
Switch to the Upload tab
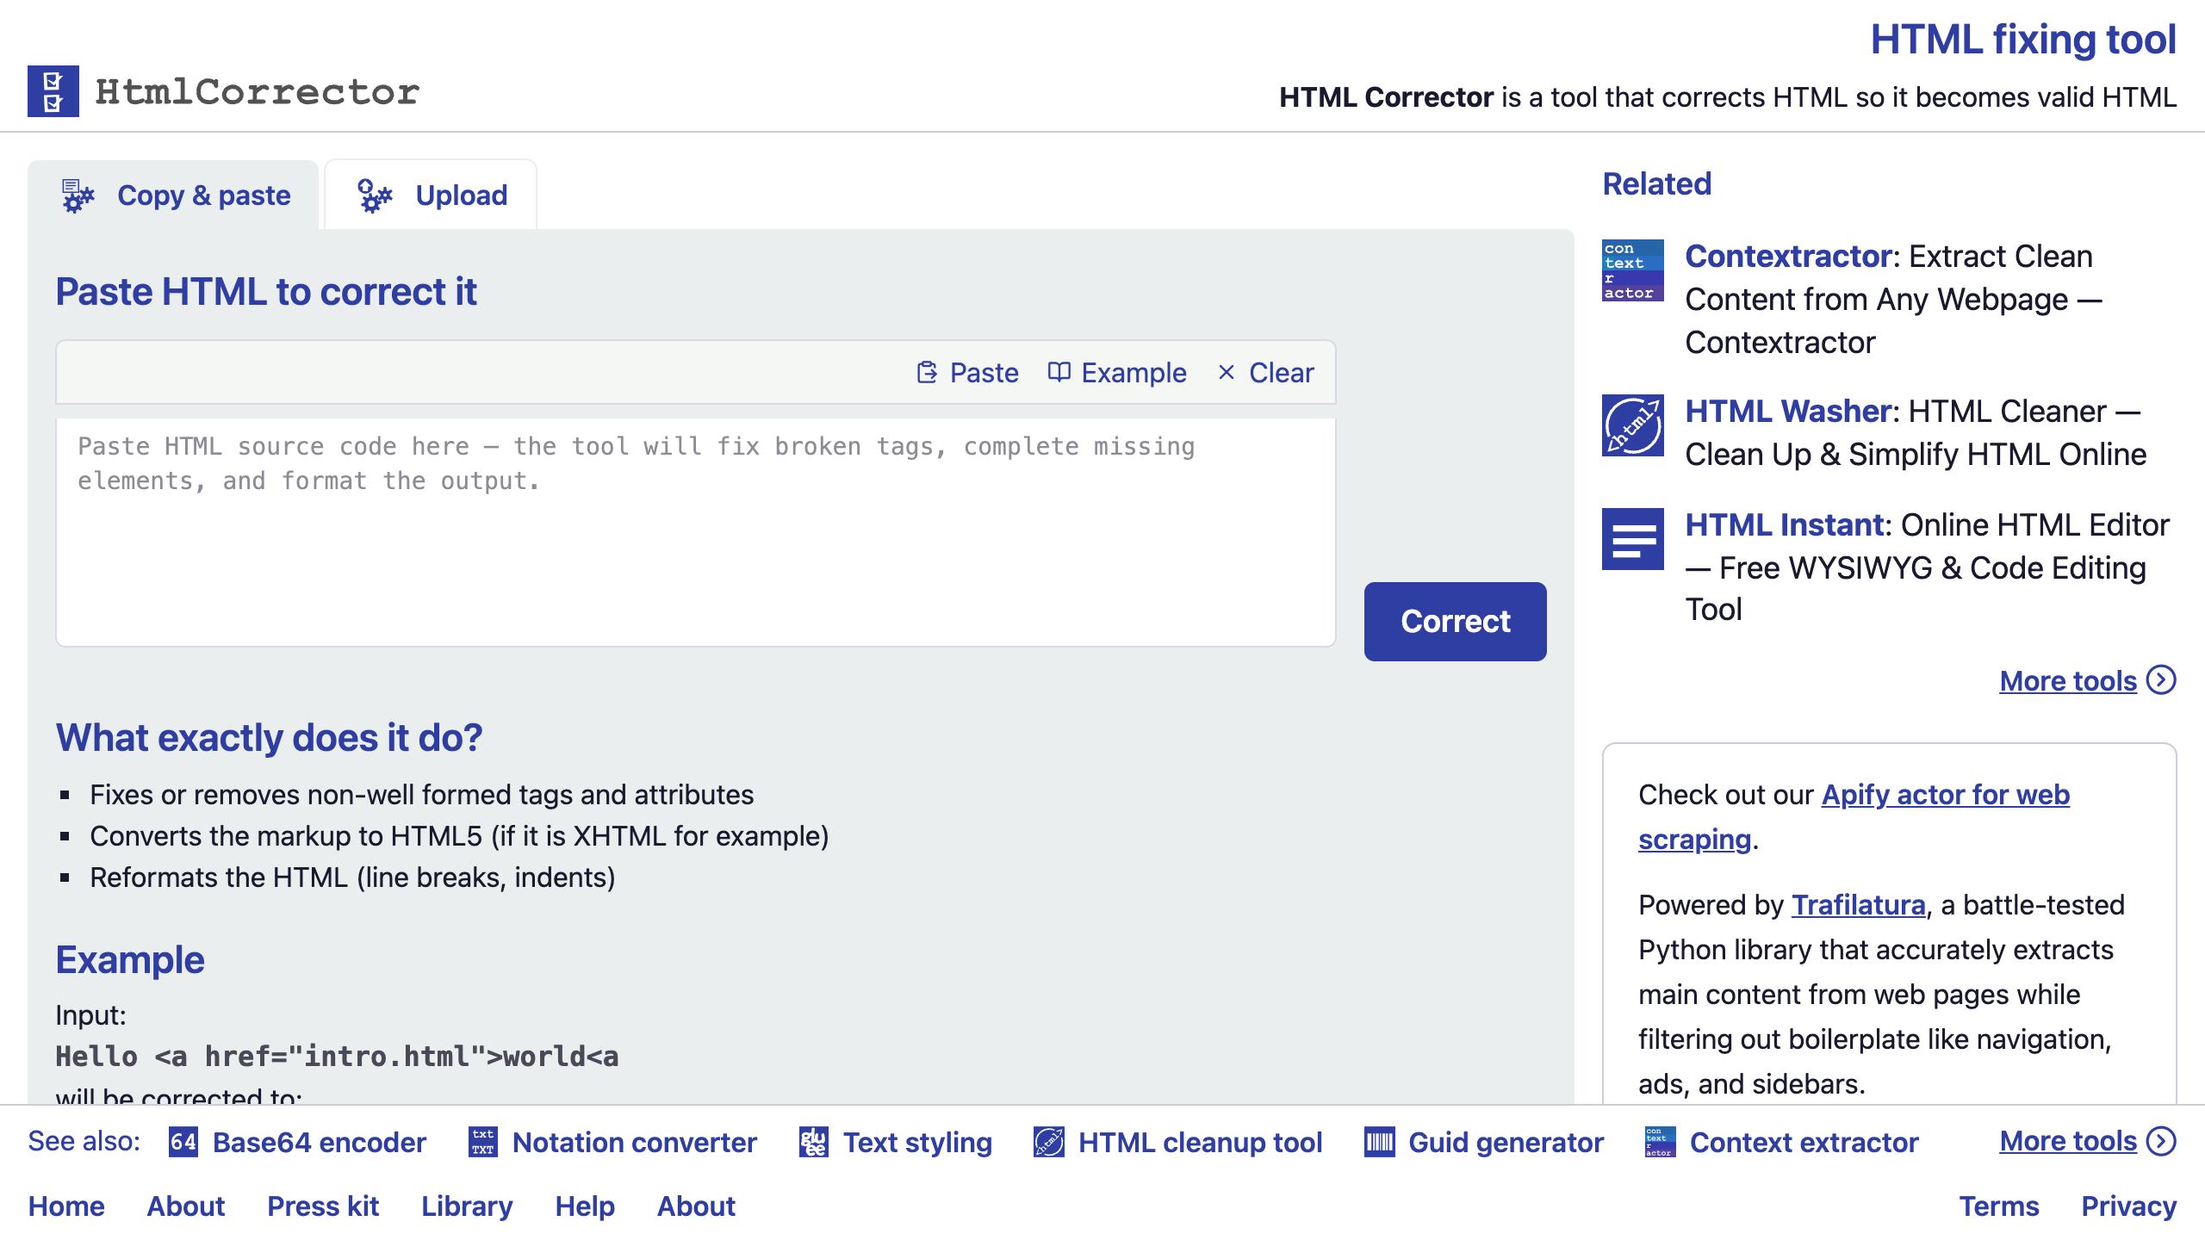click(x=431, y=195)
